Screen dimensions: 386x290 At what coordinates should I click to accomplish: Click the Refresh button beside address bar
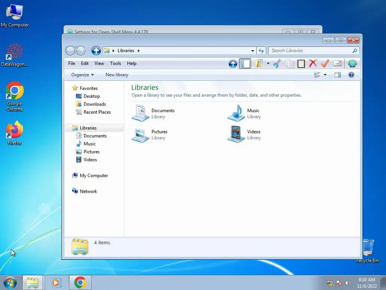(261, 51)
